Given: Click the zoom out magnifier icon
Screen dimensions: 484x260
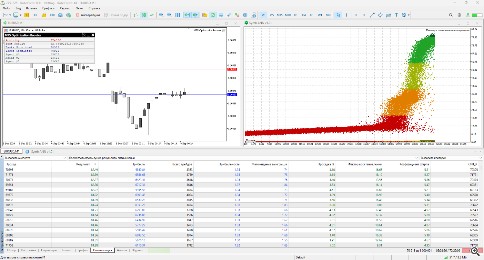Looking at the screenshot, I should [x=169, y=15].
